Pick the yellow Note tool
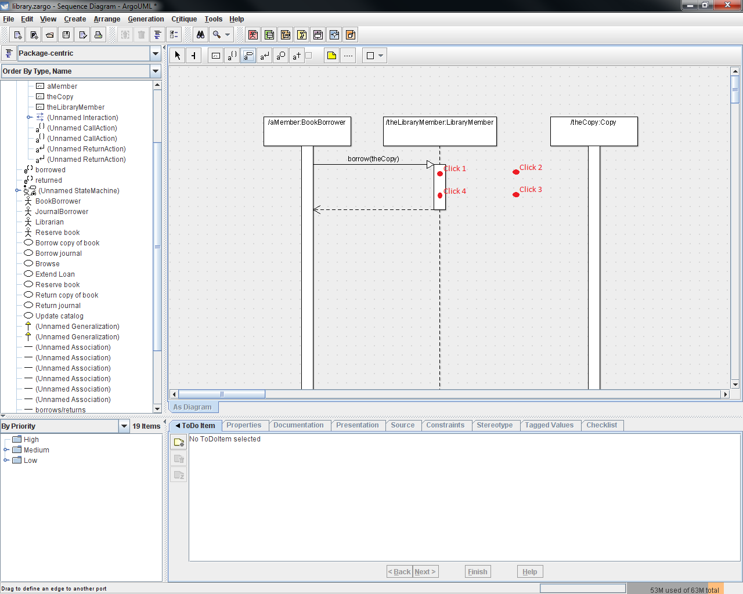 pos(331,56)
